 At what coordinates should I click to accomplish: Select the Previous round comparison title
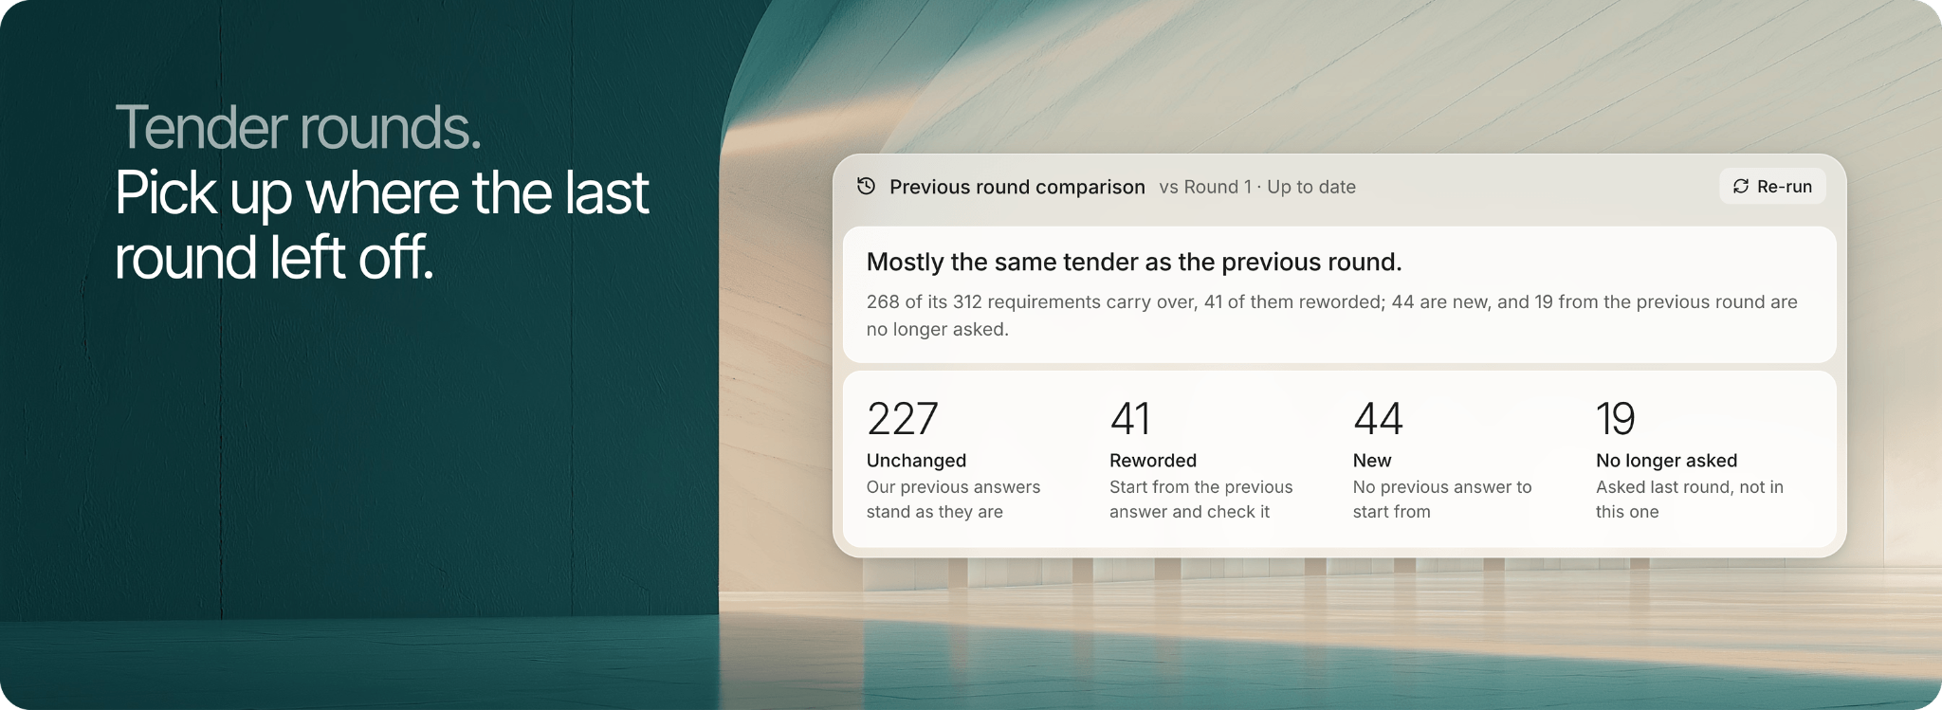[1017, 187]
